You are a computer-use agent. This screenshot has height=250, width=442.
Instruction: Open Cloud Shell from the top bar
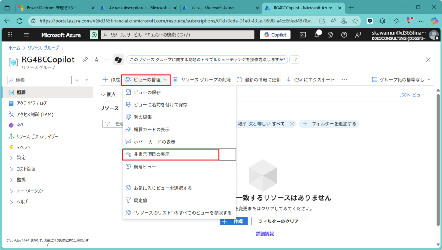[x=303, y=35]
